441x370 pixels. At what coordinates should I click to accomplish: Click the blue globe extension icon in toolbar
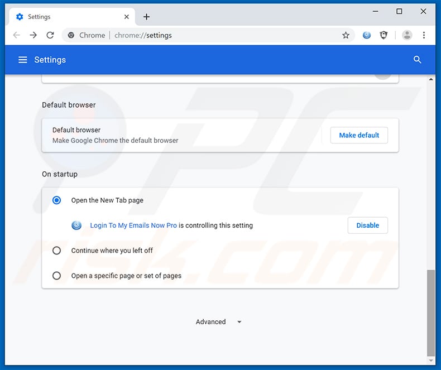tap(367, 35)
